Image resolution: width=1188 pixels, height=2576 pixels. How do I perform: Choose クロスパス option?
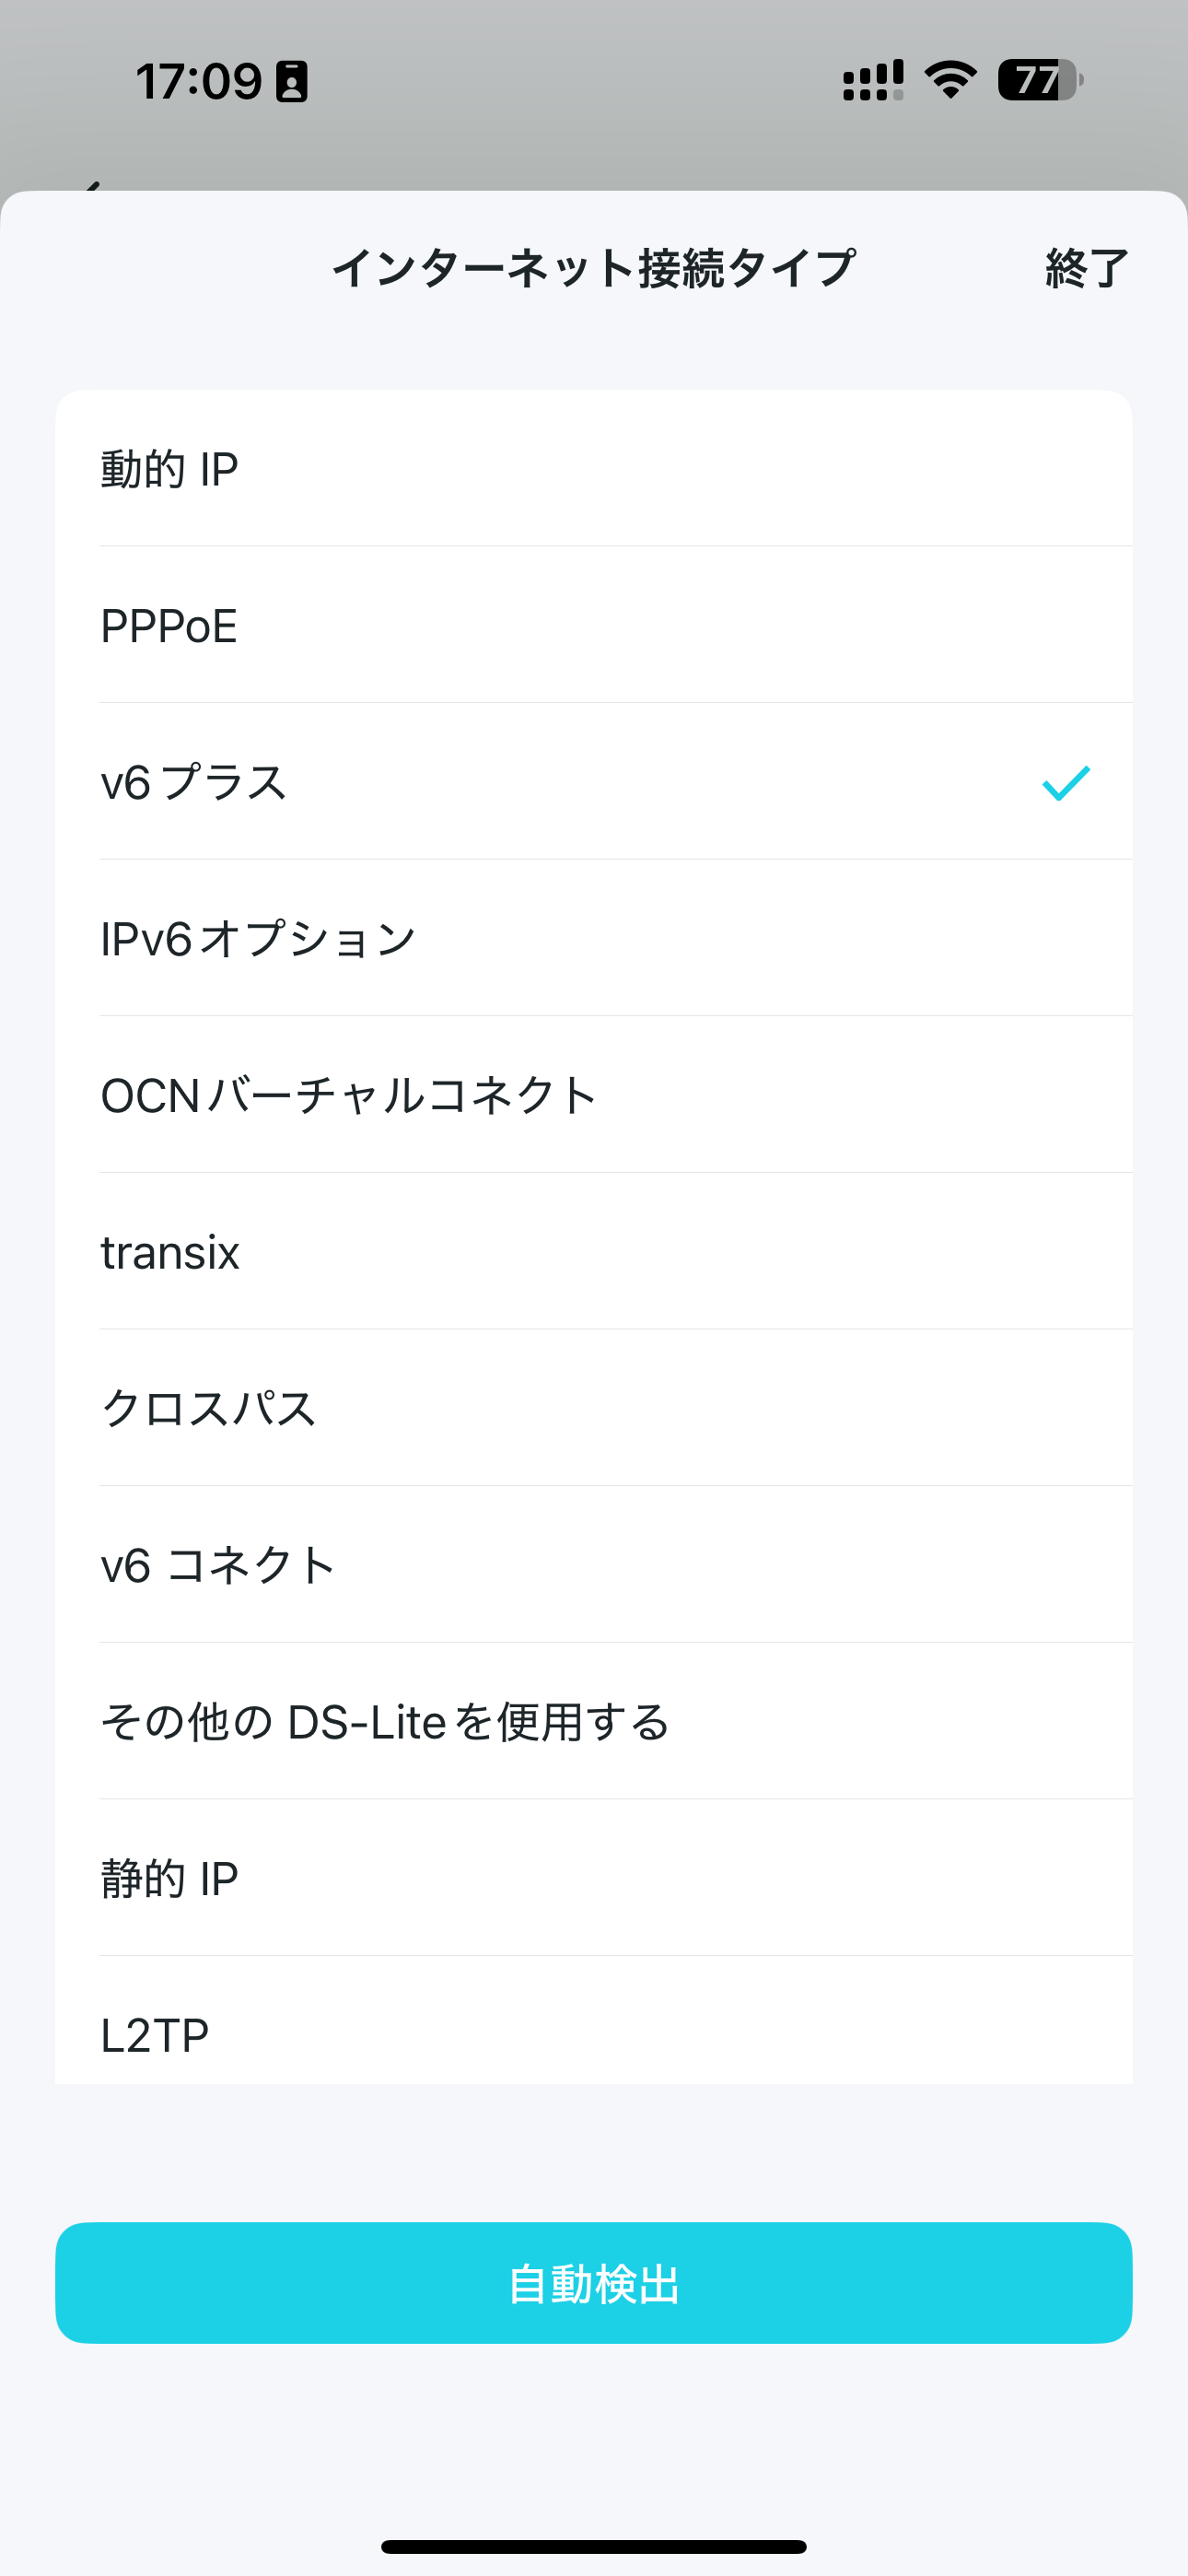pyautogui.click(x=594, y=1408)
